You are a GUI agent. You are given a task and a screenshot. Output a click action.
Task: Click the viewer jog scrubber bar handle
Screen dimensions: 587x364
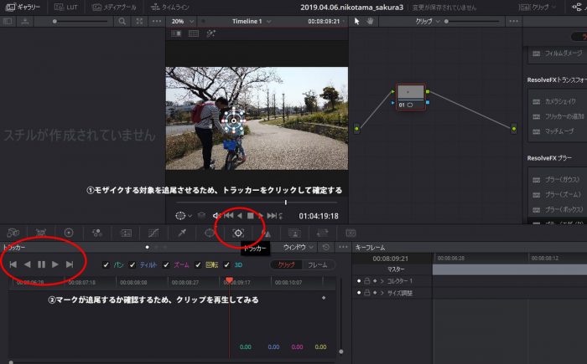pyautogui.click(x=286, y=203)
